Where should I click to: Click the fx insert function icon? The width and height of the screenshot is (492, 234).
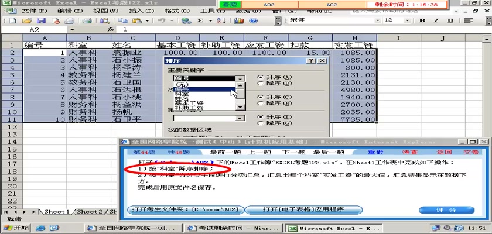click(x=111, y=29)
